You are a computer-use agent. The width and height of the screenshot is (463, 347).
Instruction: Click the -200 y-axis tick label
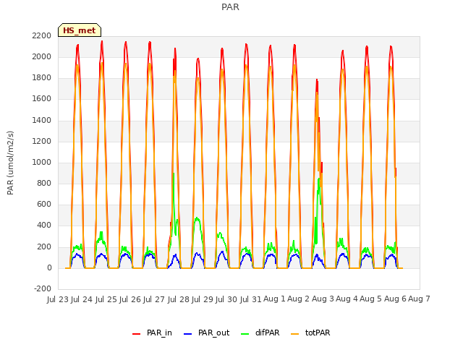tap(43, 289)
